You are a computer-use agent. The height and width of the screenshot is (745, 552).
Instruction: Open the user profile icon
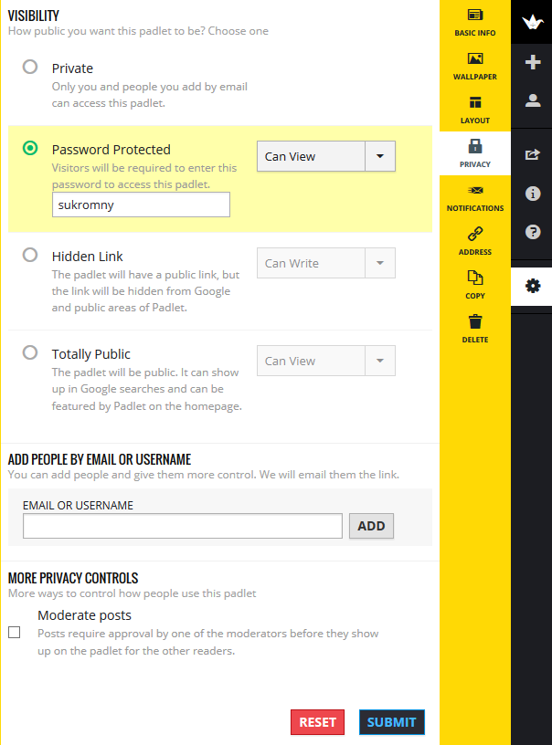533,100
